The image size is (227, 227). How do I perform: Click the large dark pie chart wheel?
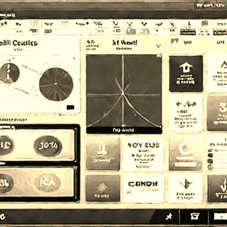click(x=56, y=84)
